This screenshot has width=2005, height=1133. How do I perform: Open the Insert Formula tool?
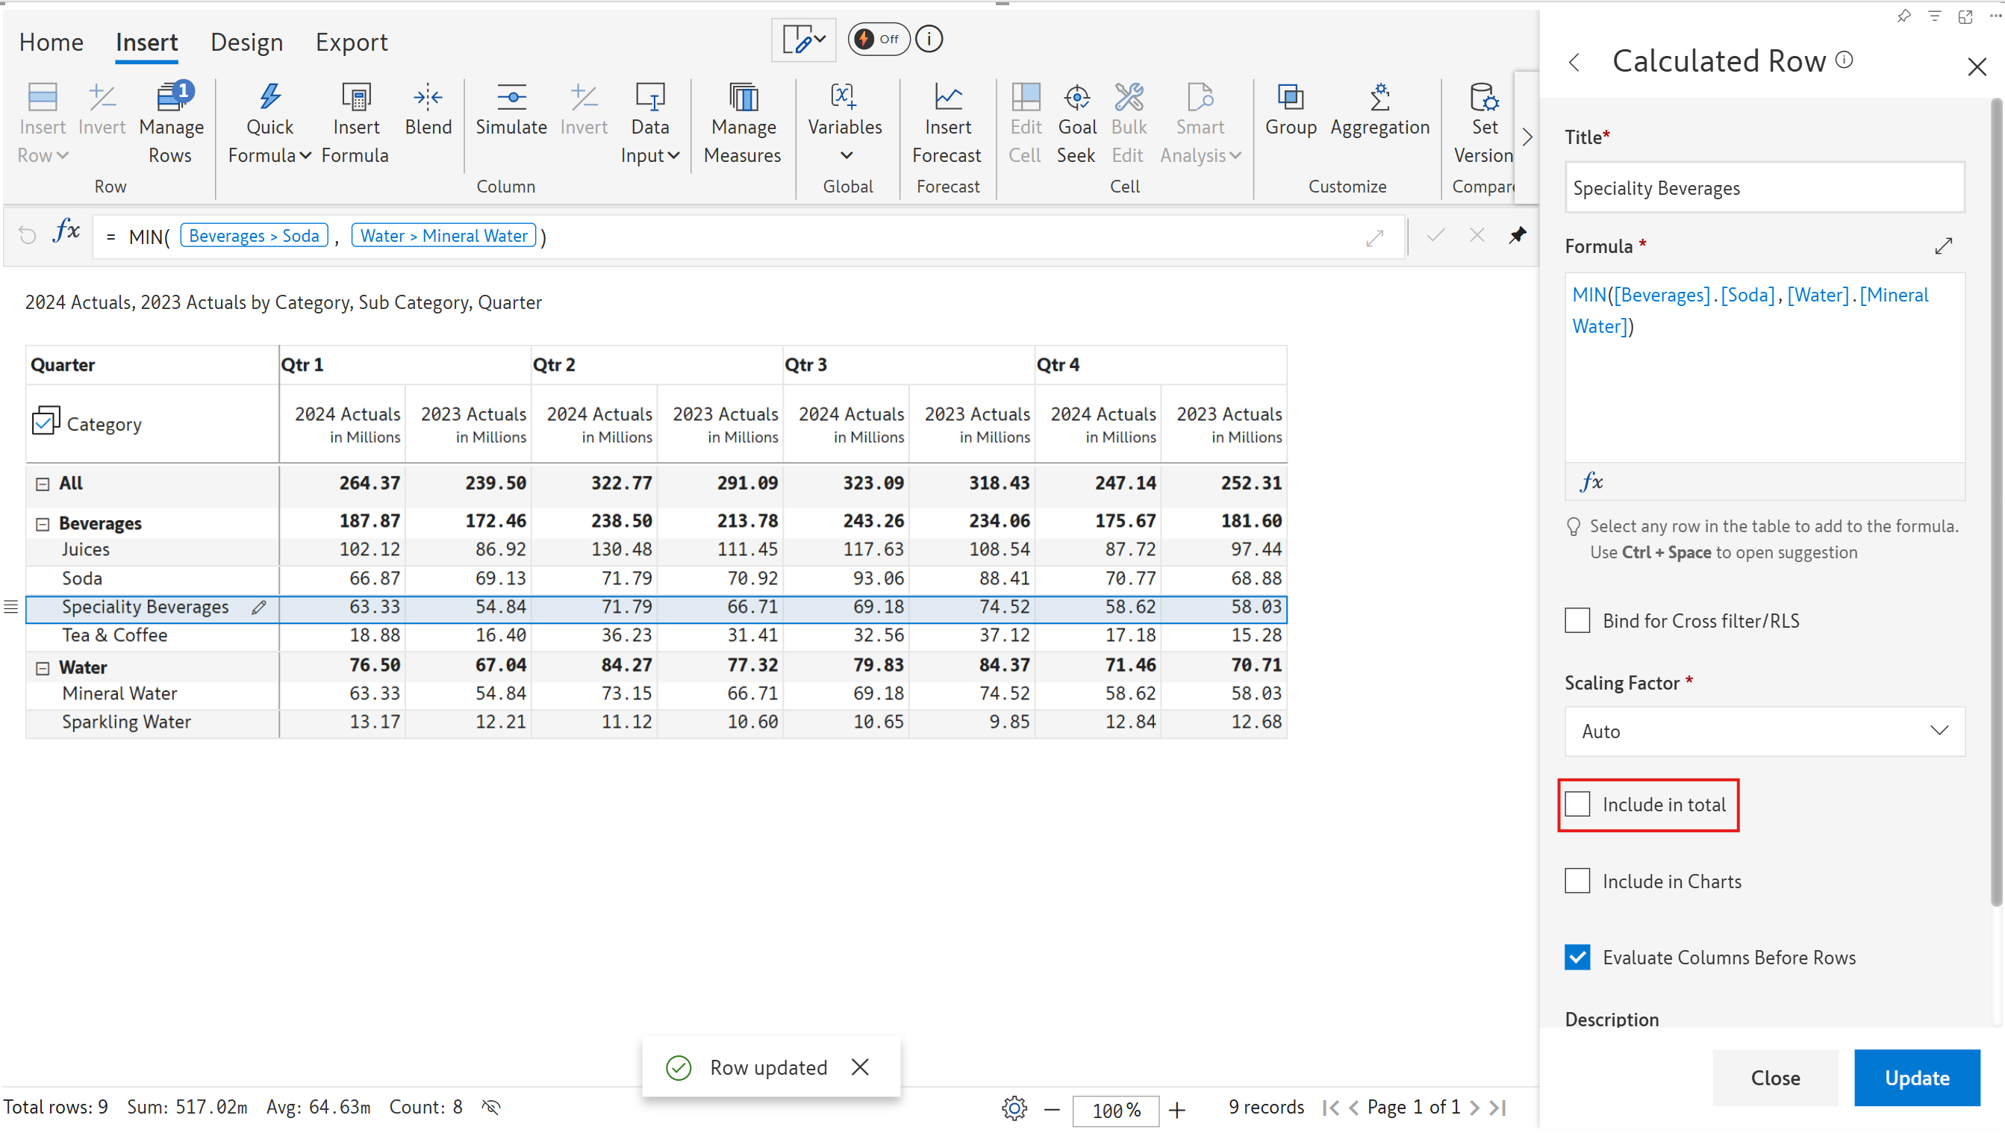click(x=355, y=123)
